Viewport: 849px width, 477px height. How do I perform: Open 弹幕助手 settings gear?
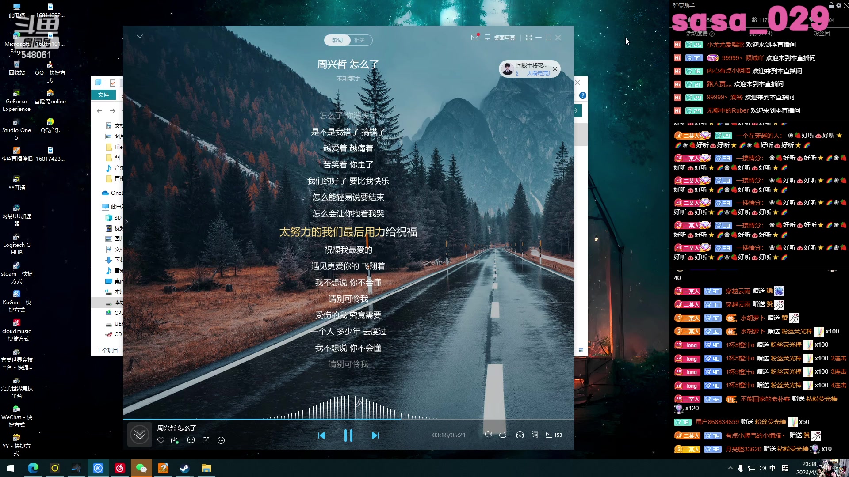[x=839, y=5]
